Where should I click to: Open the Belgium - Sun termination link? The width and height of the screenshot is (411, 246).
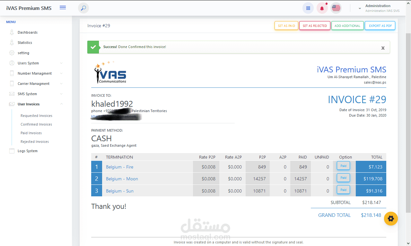coord(120,191)
